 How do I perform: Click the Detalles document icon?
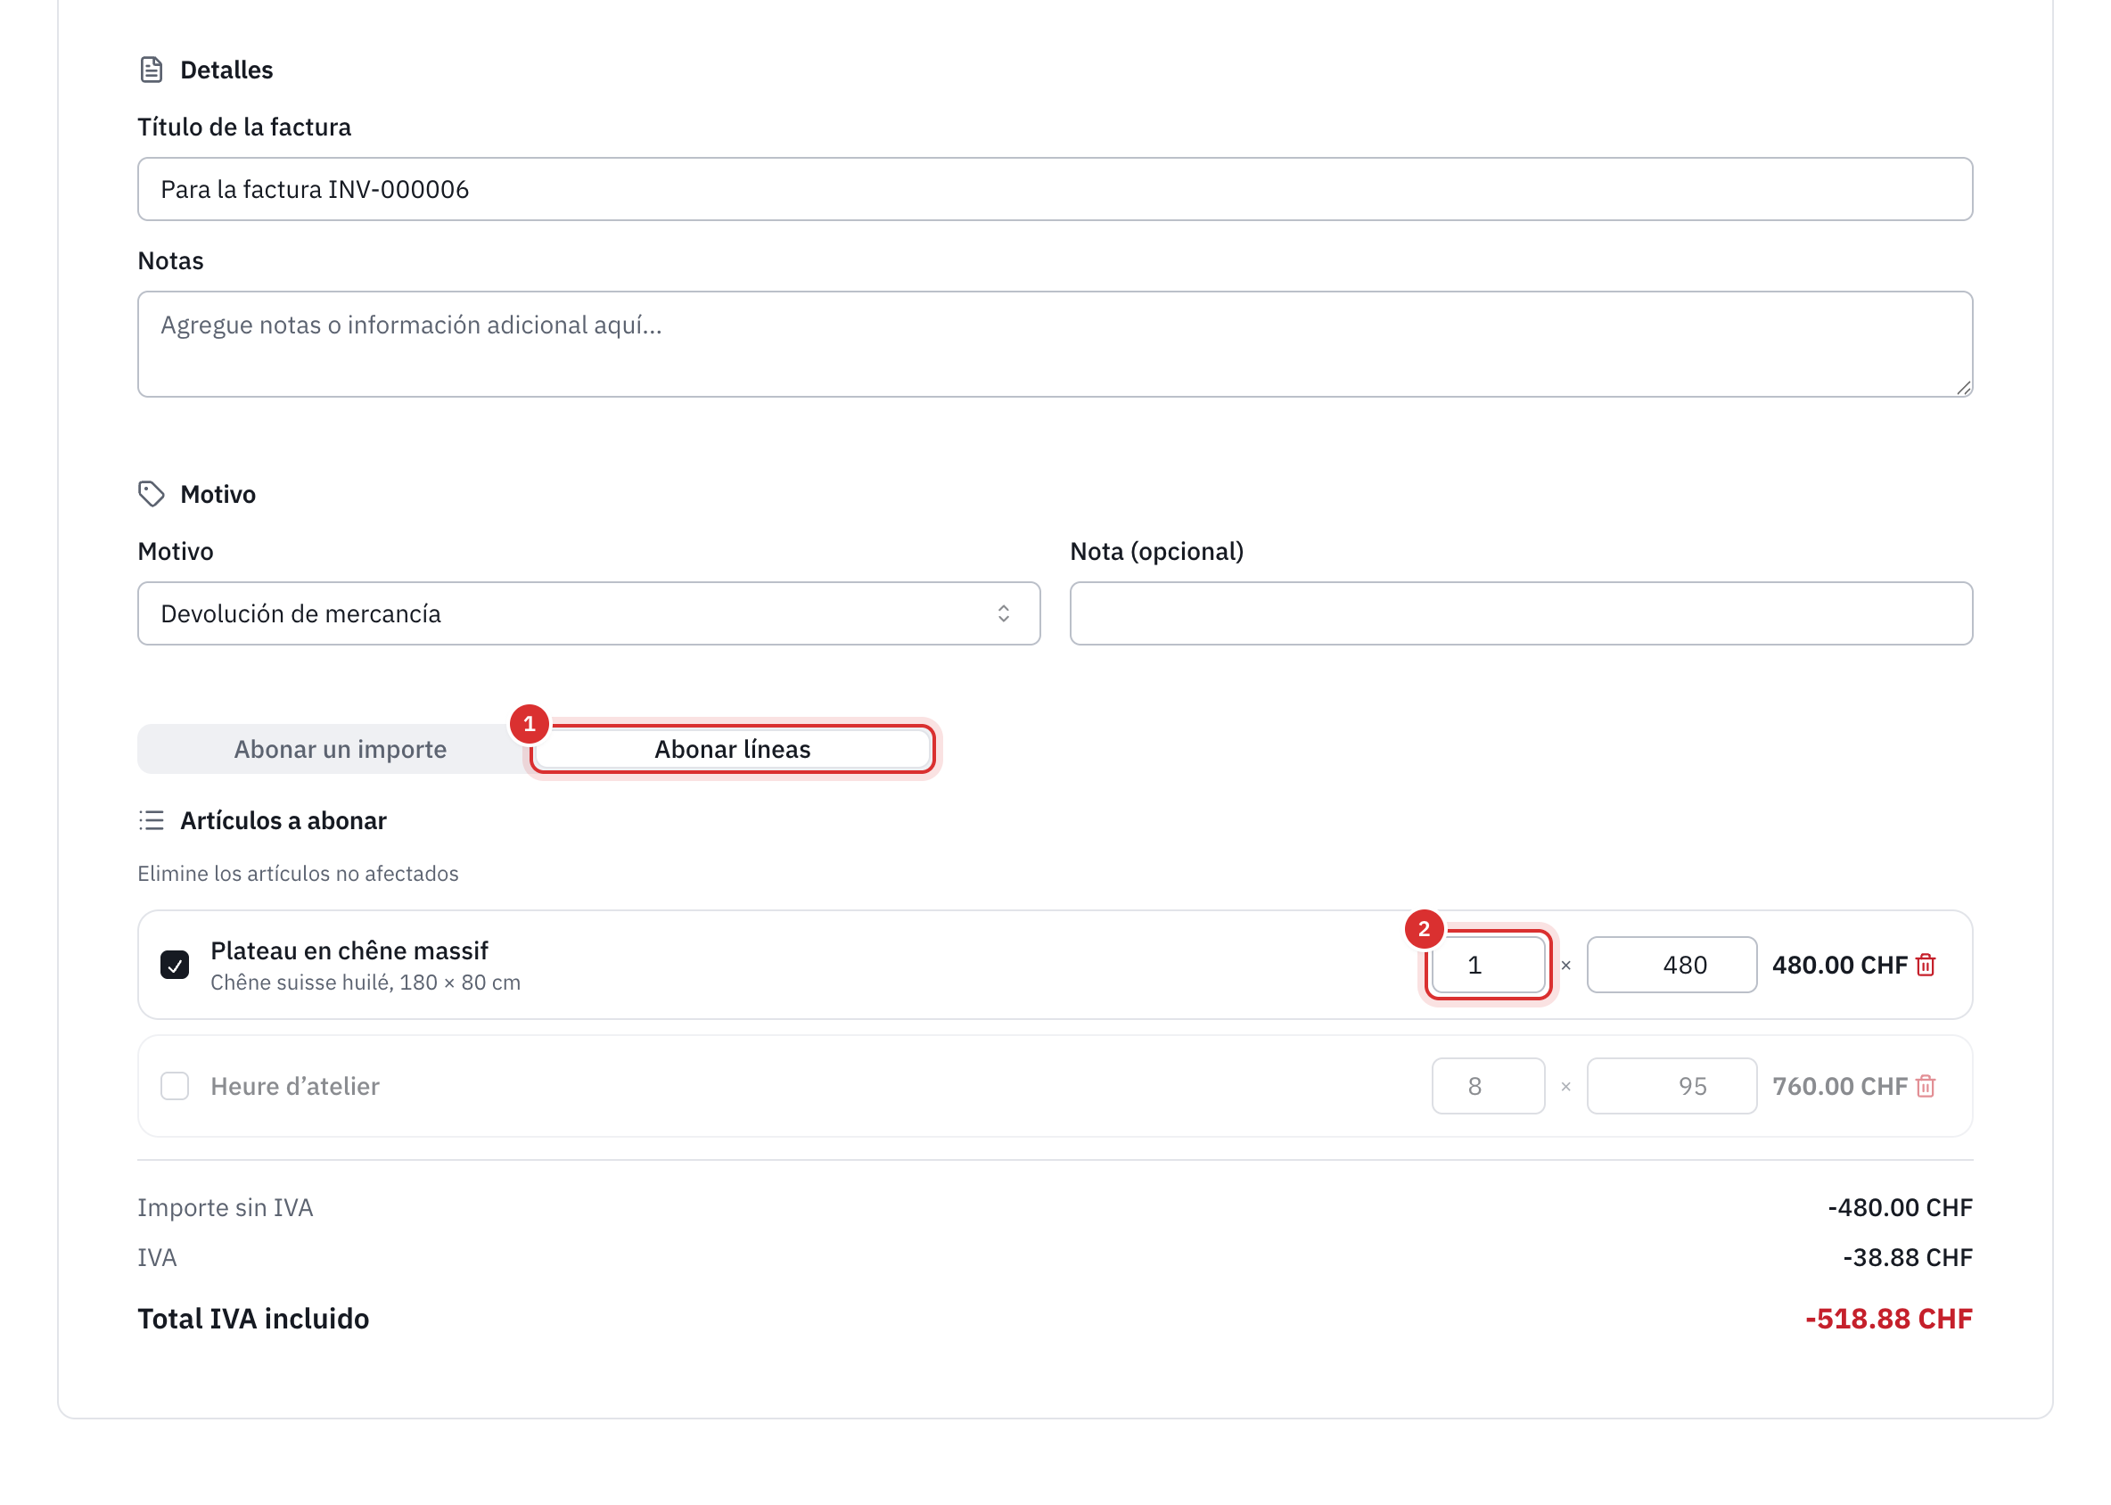pyautogui.click(x=151, y=70)
